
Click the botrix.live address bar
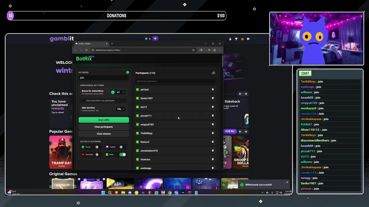point(143,50)
